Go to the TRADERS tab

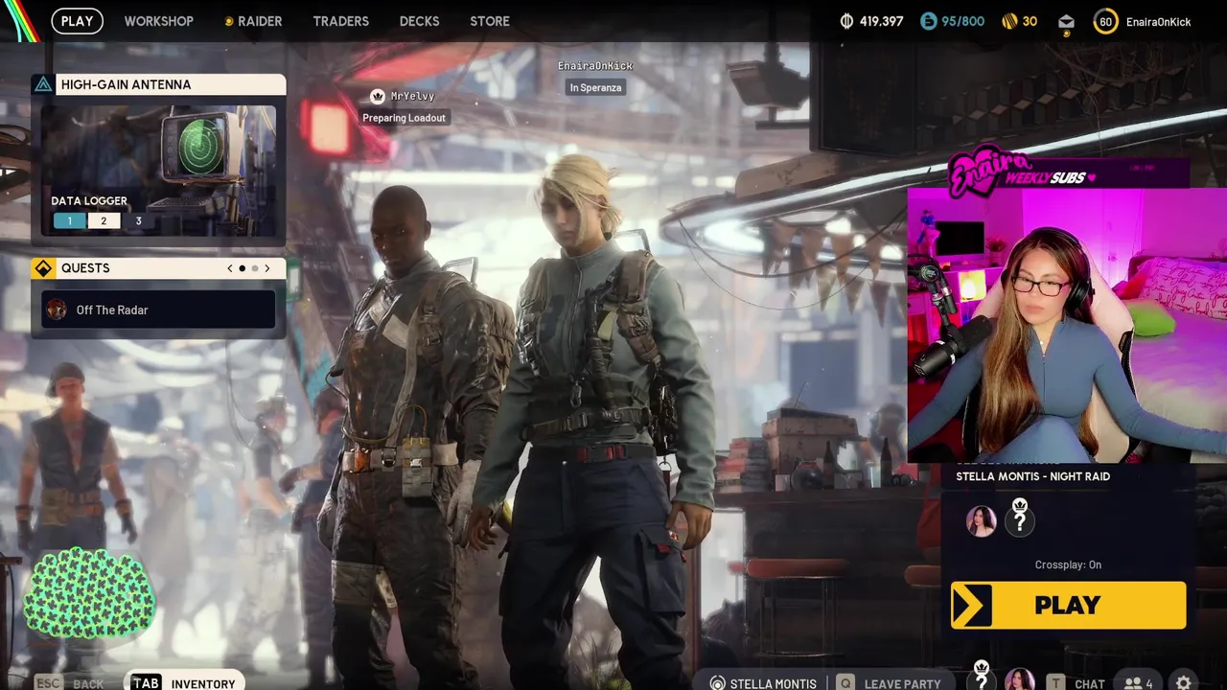[340, 21]
